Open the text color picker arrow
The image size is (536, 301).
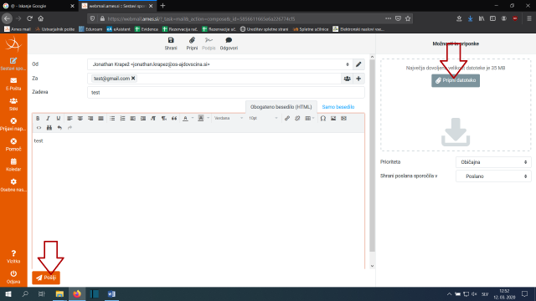193,118
